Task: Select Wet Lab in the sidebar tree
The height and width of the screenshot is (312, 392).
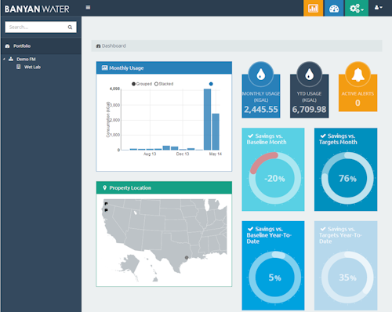Action: click(x=32, y=67)
